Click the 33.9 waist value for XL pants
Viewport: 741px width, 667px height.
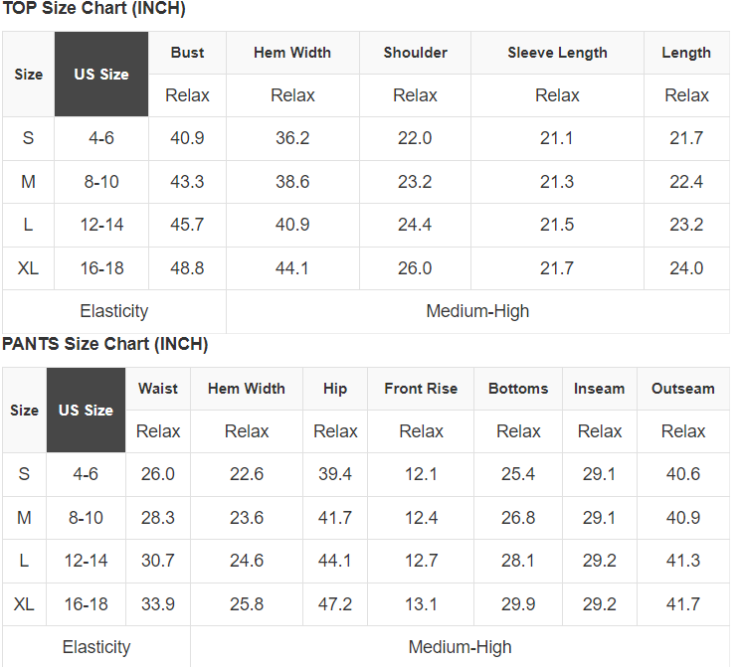158,604
